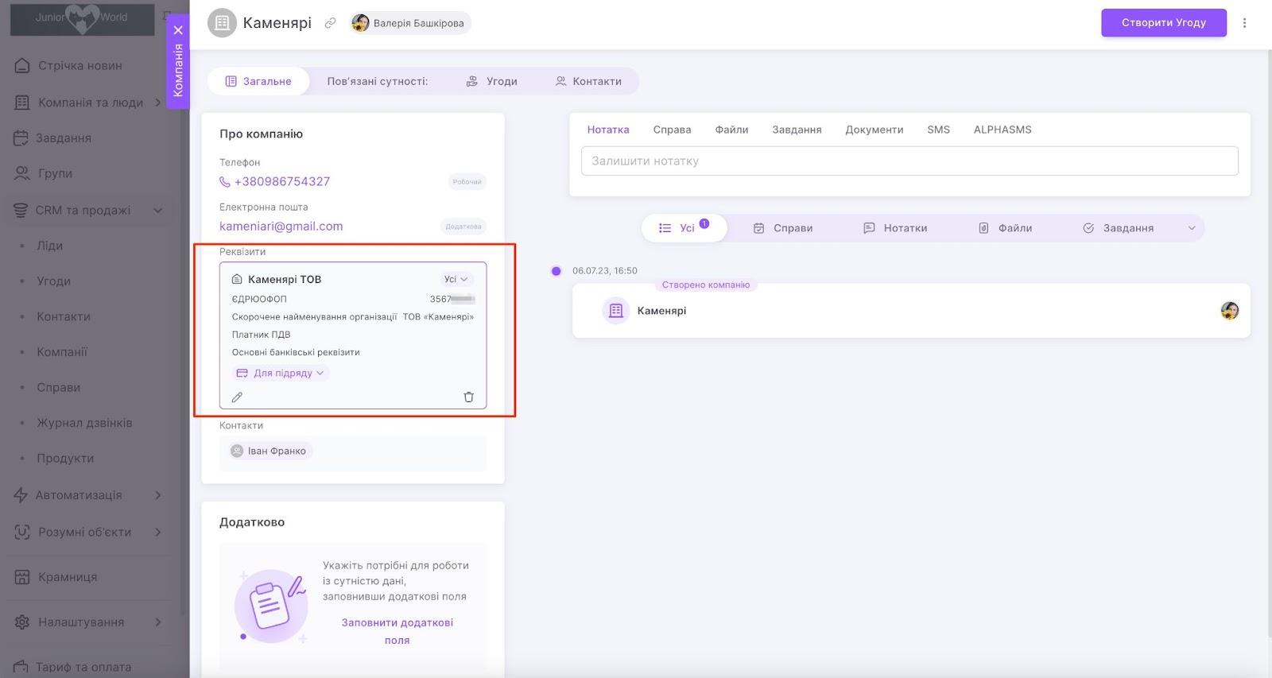1272x678 pixels.
Task: Open the Для підряду bank details dropdown
Action: click(x=281, y=373)
